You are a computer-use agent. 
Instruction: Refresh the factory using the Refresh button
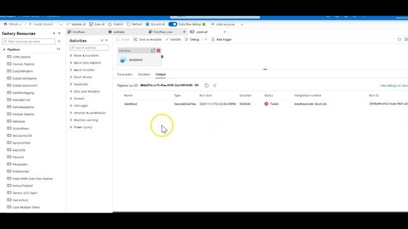[135, 24]
